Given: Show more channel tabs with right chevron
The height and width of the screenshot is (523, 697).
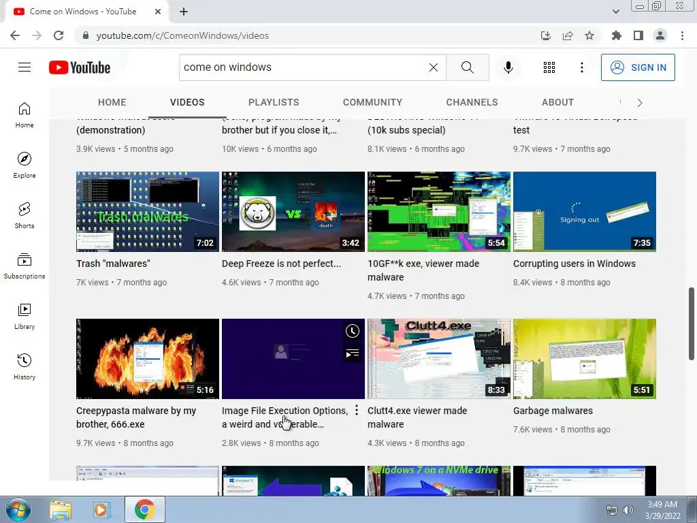Looking at the screenshot, I should 640,103.
